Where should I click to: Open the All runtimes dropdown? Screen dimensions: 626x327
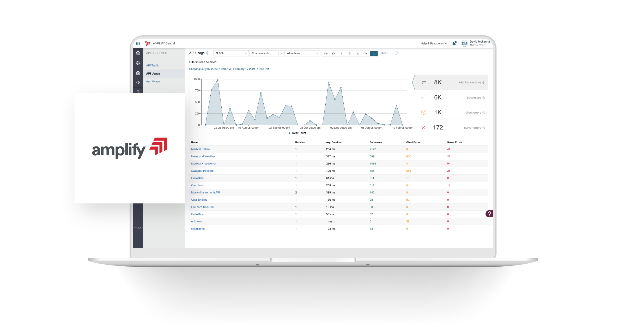click(302, 53)
